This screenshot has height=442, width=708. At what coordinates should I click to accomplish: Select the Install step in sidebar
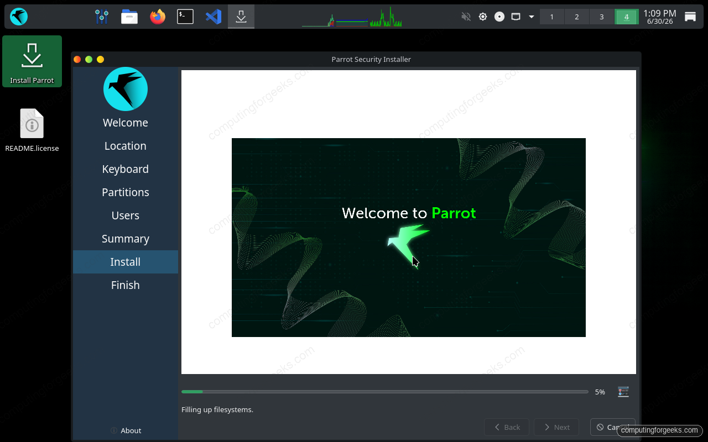[x=126, y=262]
